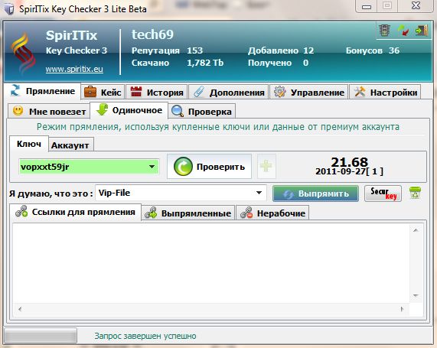Click the Выпрямить button

click(x=315, y=194)
